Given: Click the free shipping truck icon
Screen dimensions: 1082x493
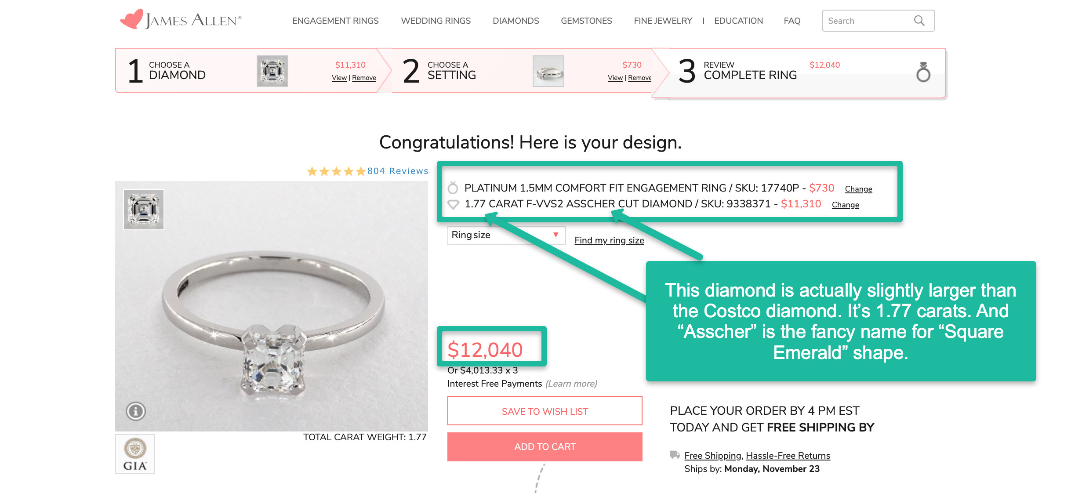Looking at the screenshot, I should [675, 455].
